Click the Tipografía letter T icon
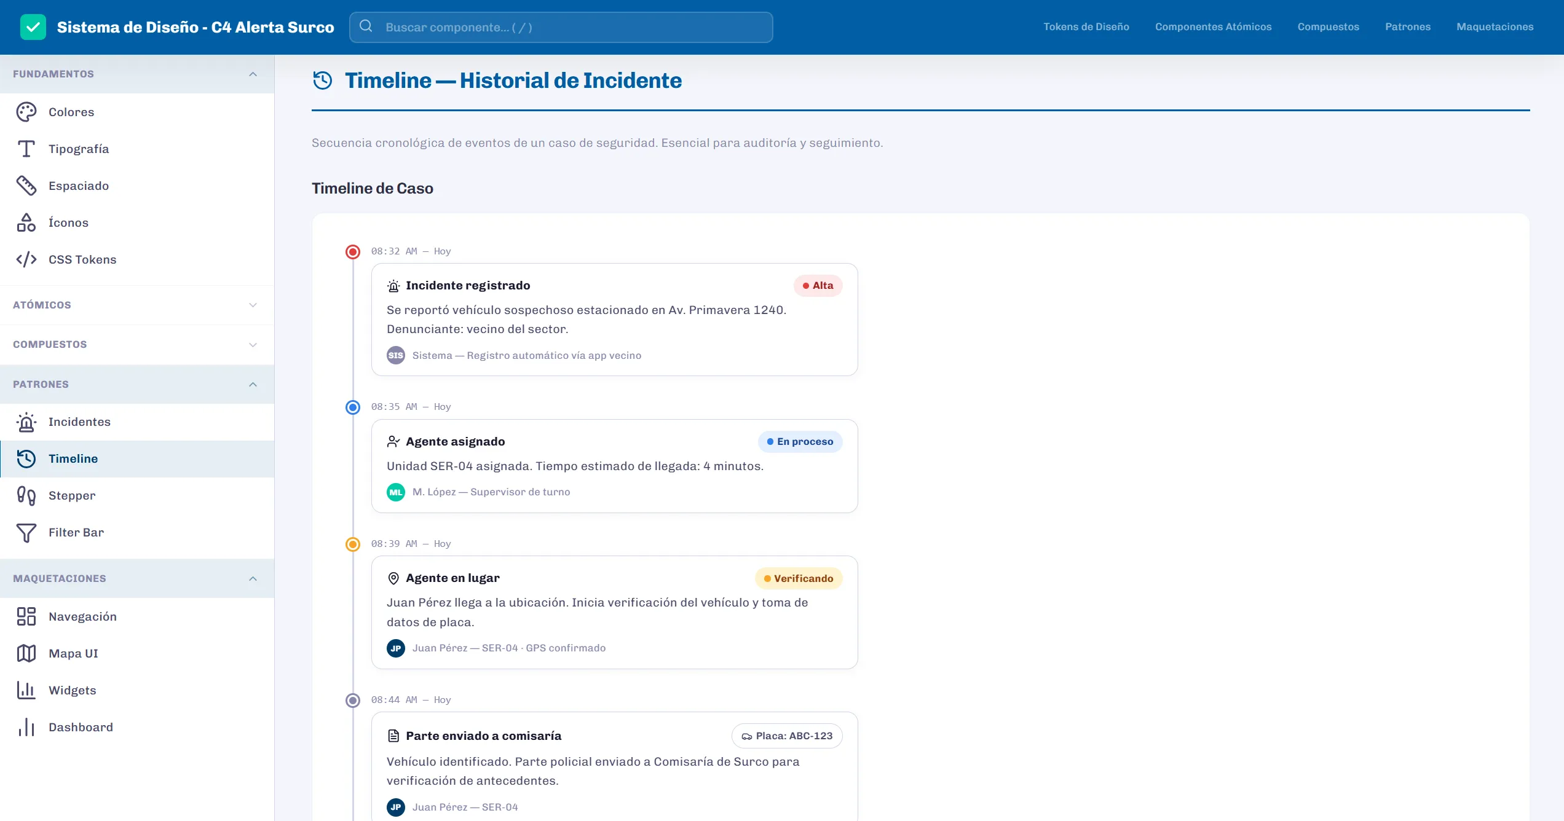 pyautogui.click(x=26, y=149)
